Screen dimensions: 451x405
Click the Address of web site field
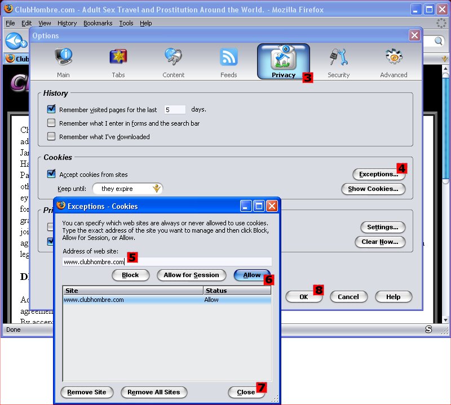coord(167,261)
